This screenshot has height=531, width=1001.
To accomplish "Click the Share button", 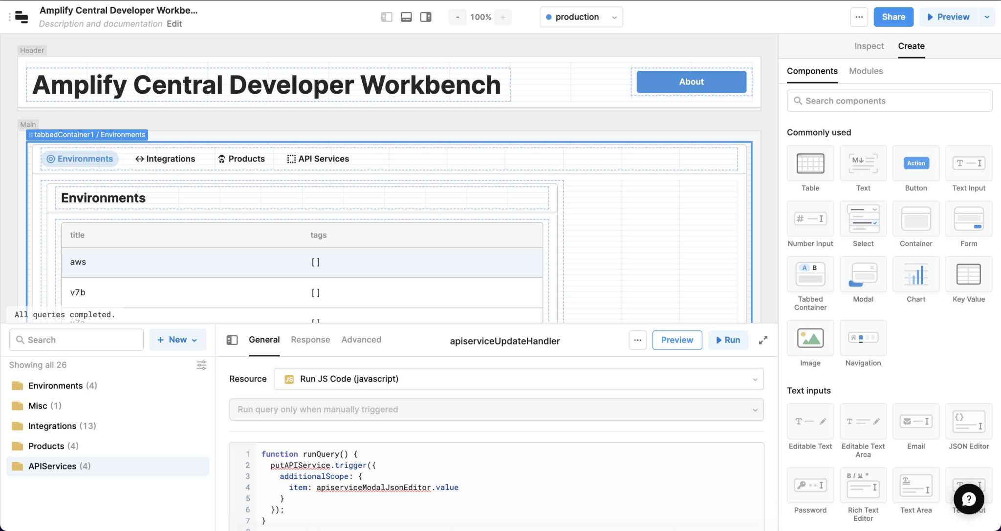I will click(893, 17).
